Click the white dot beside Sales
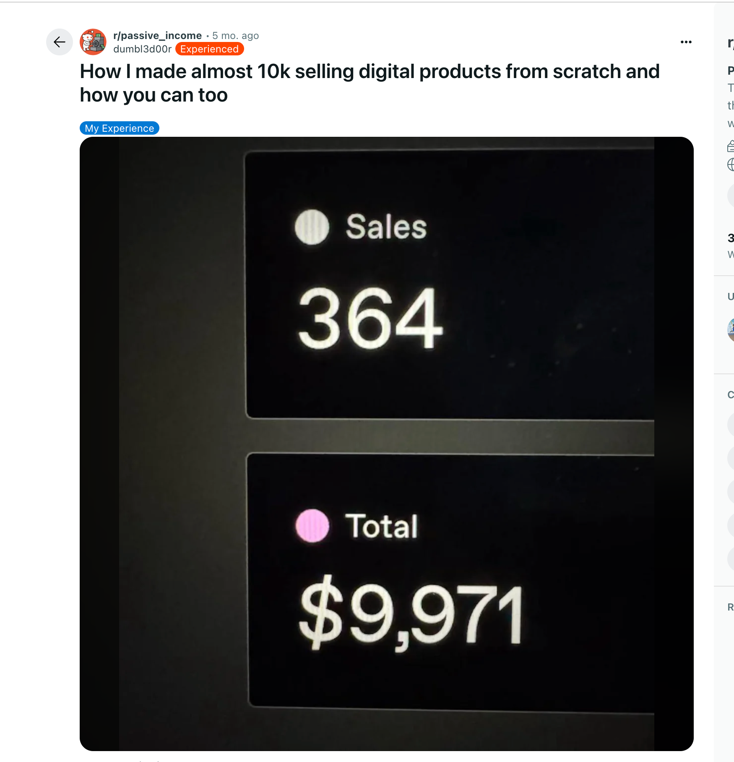The width and height of the screenshot is (734, 762). pyautogui.click(x=312, y=227)
